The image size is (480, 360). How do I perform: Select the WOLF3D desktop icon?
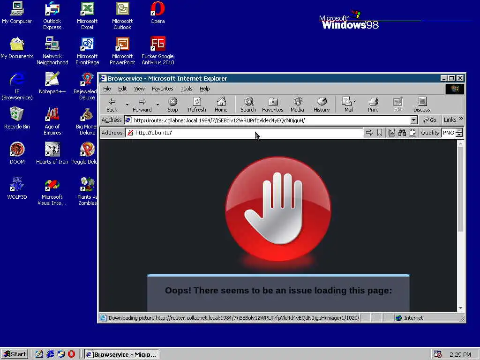click(x=17, y=188)
